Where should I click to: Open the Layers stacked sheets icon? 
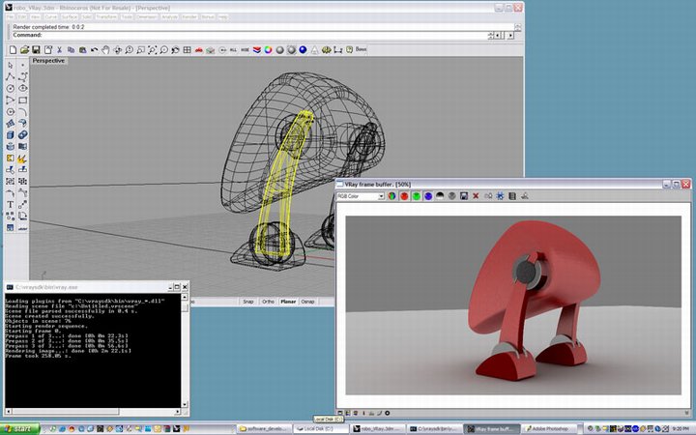tap(257, 49)
